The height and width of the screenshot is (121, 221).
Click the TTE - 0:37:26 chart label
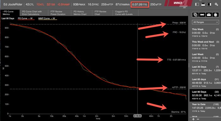[x=176, y=60]
